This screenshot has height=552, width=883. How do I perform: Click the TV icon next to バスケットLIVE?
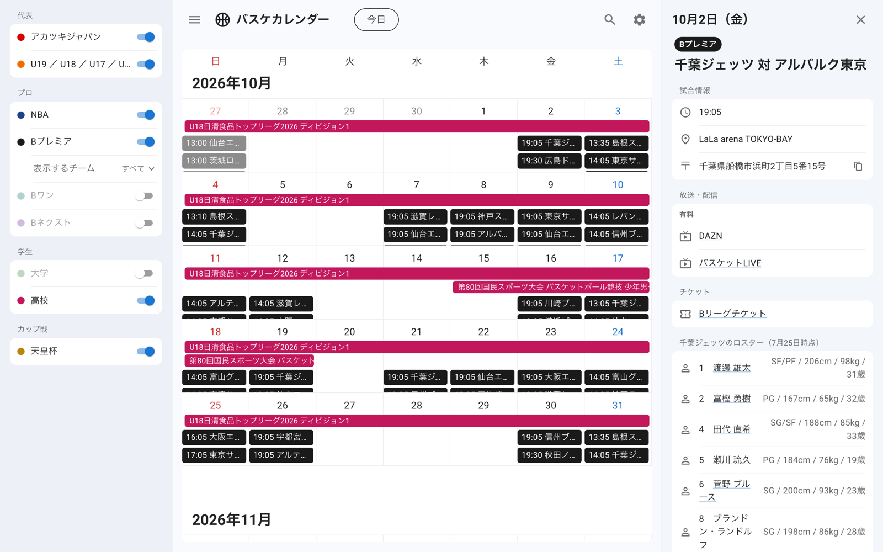(x=685, y=263)
